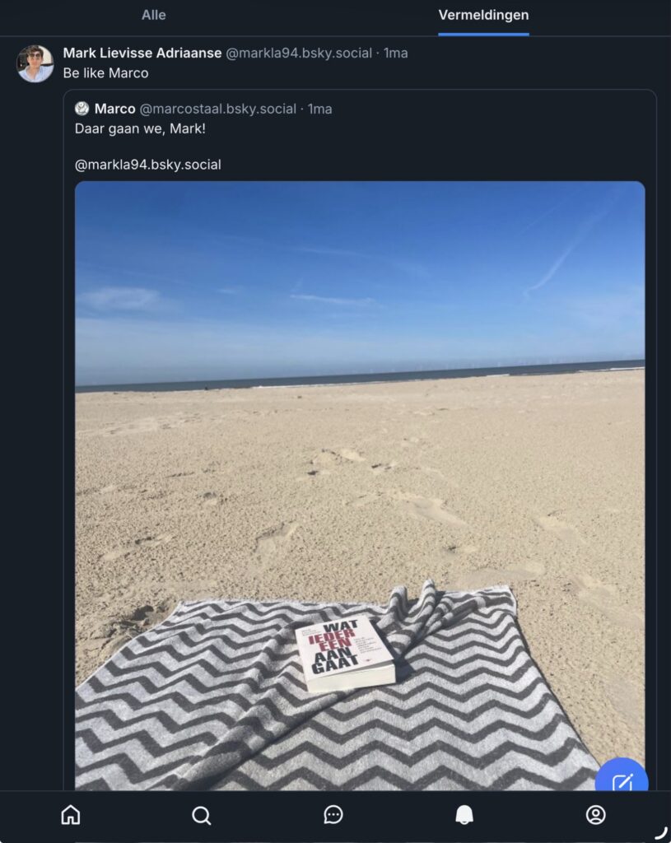The image size is (671, 843).
Task: Open the 'Be like Marco' post text
Action: [x=105, y=72]
